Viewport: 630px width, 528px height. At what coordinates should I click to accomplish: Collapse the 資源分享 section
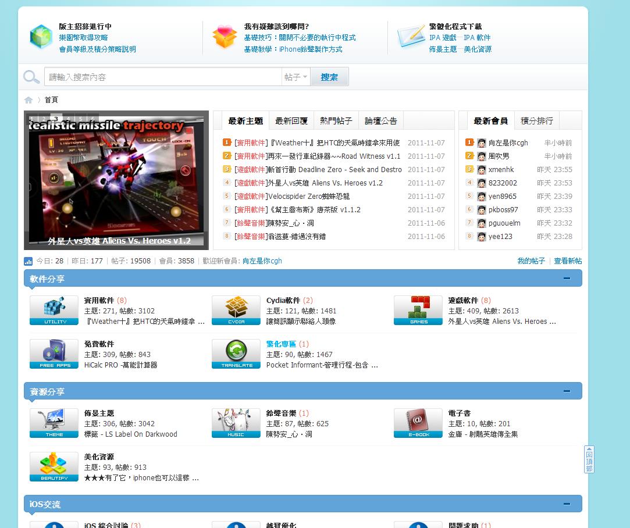click(567, 391)
